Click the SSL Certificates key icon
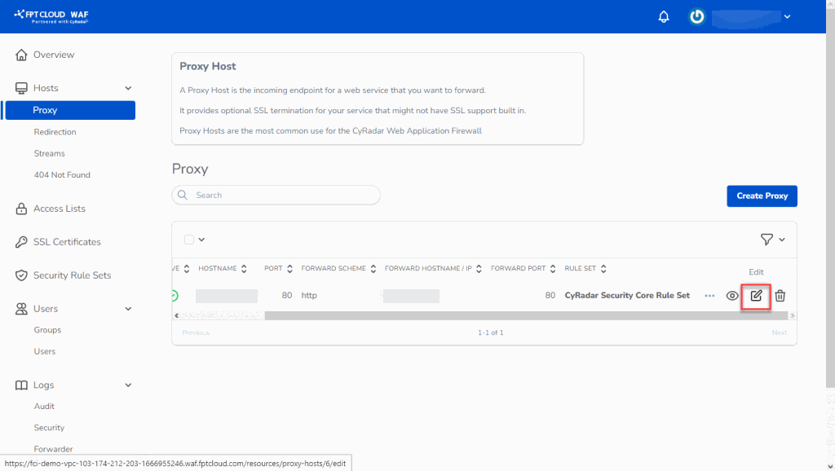The width and height of the screenshot is (835, 471). pos(21,242)
